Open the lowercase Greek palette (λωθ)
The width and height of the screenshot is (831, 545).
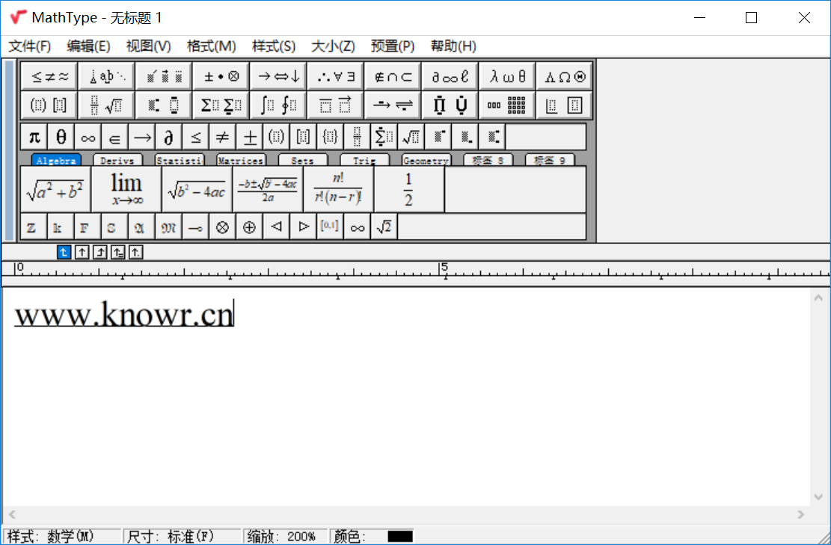point(507,76)
